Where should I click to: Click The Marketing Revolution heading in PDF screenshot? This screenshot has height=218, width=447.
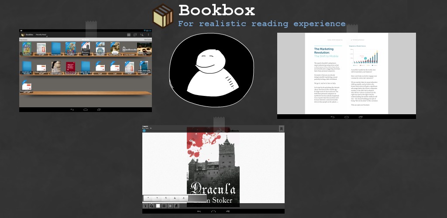click(x=324, y=51)
